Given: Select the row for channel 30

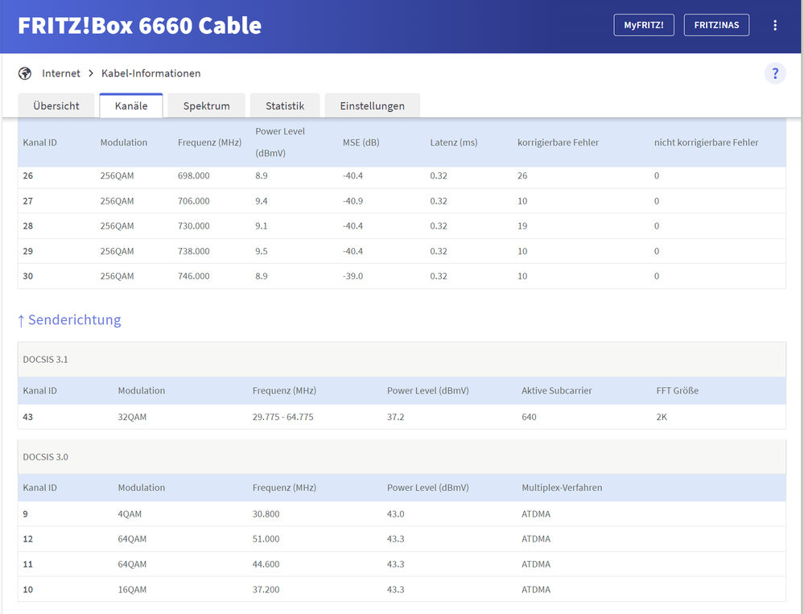Looking at the screenshot, I should [402, 276].
